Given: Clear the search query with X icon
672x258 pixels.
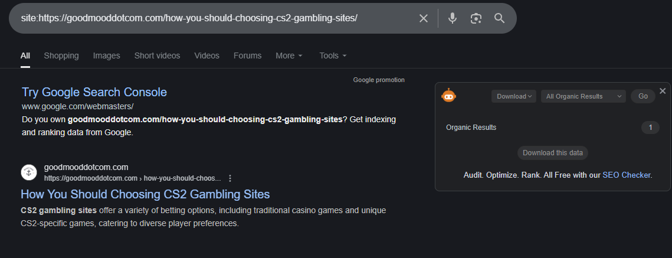Looking at the screenshot, I should 423,18.
